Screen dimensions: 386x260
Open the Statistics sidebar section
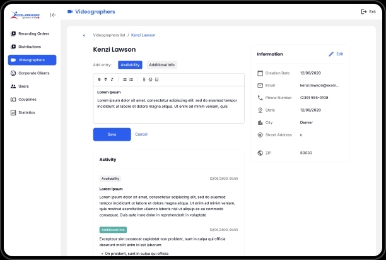click(26, 112)
